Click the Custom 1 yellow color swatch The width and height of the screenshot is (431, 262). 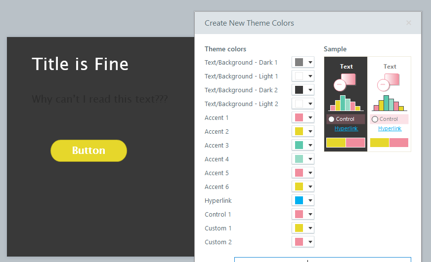(x=299, y=228)
